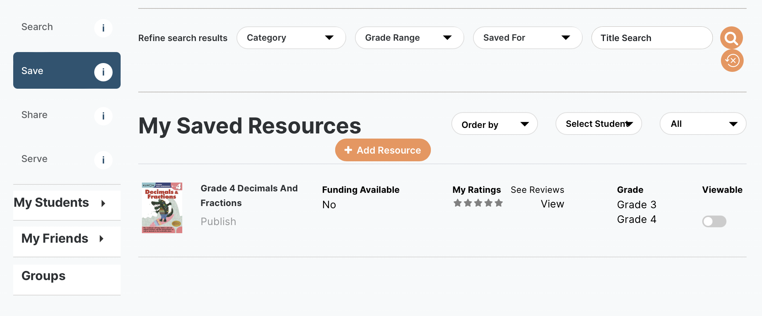Open the info icon beside Search
Screen dimensions: 762x316
pyautogui.click(x=103, y=28)
